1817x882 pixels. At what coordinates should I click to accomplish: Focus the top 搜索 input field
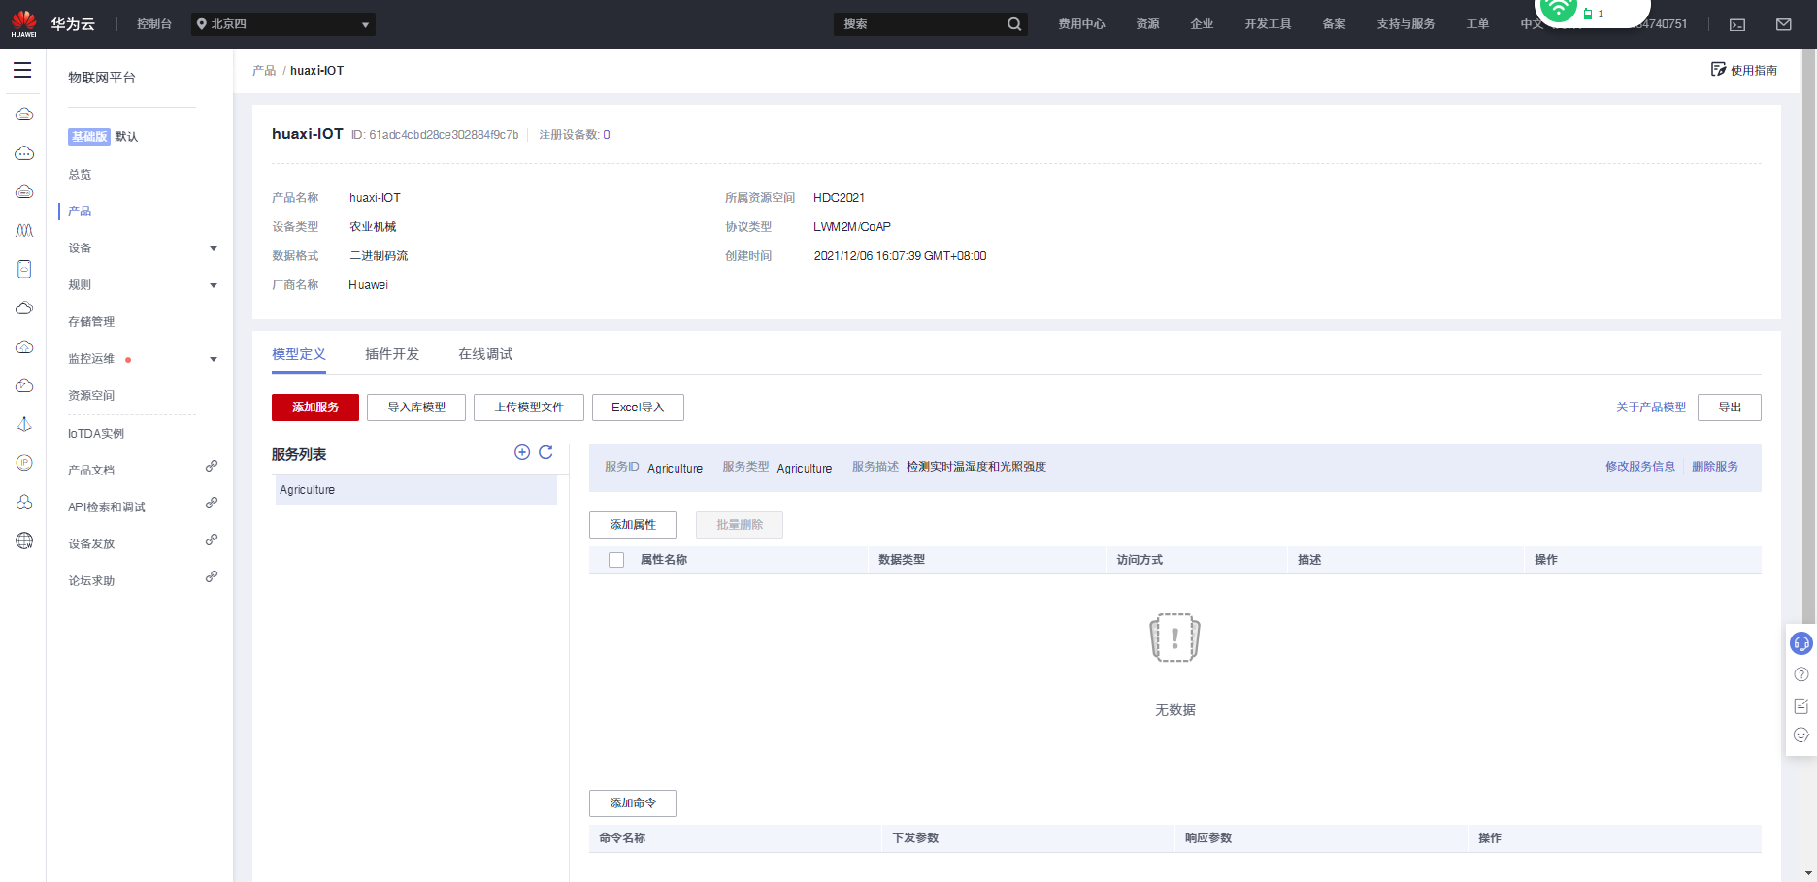920,24
